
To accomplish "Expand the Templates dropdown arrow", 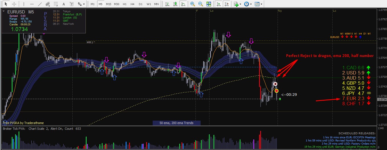I will pyautogui.click(x=262, y=4).
